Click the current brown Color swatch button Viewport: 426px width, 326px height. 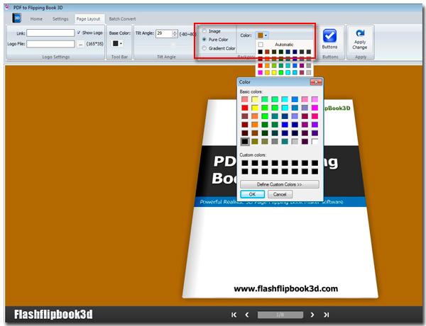click(261, 35)
